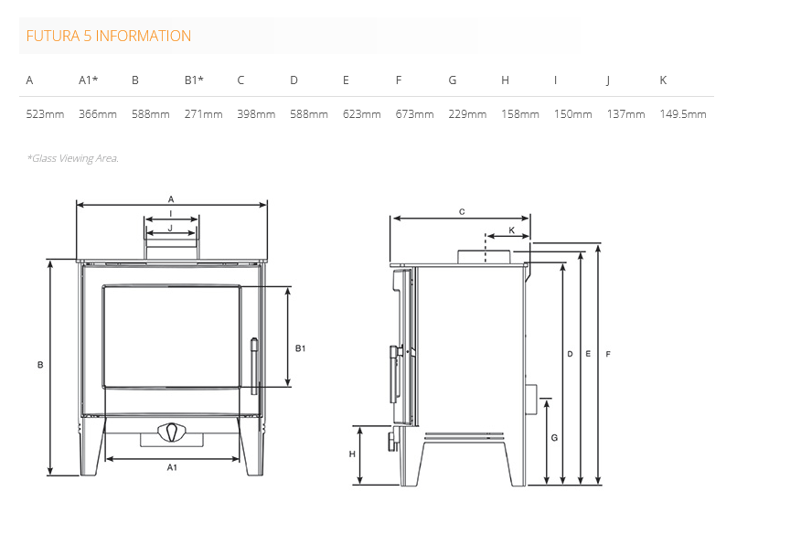Click the 673mm value under column F

point(414,114)
